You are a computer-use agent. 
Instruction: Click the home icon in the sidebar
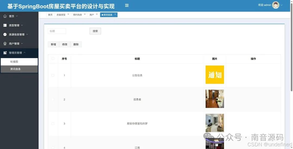click(x=5, y=16)
